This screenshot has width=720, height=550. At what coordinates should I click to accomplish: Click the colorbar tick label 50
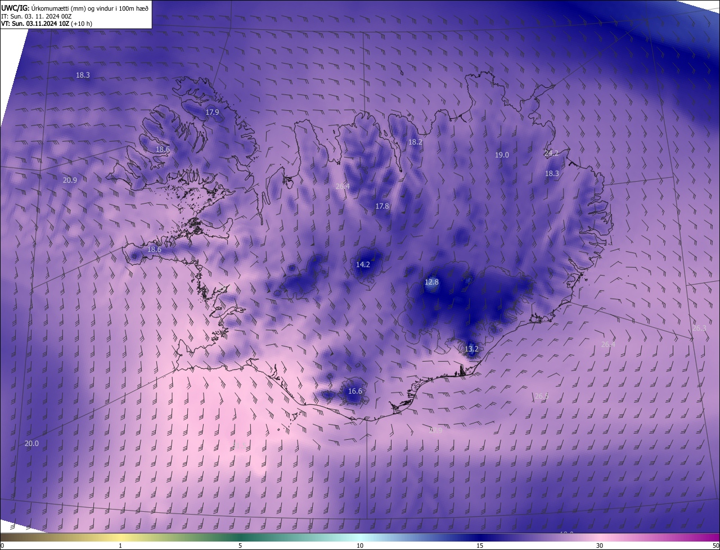coord(715,546)
